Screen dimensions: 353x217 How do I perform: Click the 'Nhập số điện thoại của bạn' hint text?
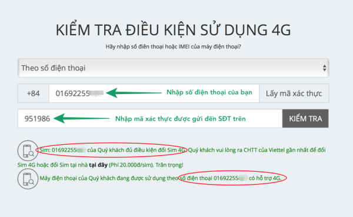point(209,92)
